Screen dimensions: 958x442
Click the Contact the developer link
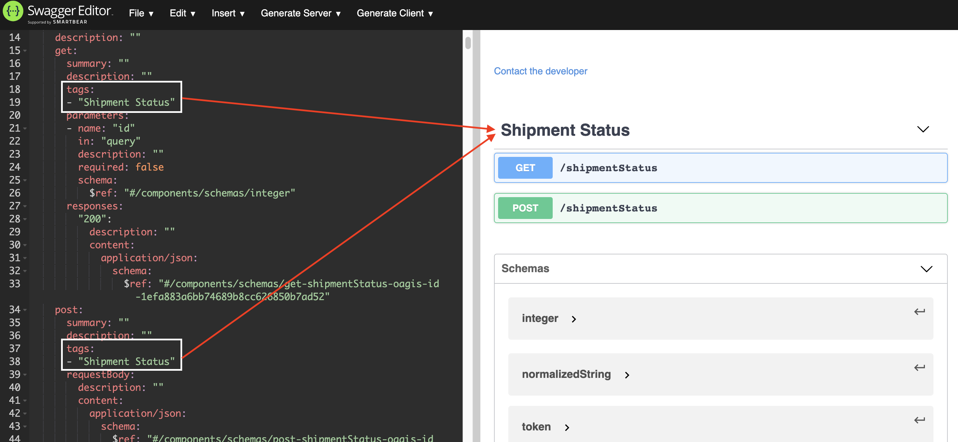540,71
